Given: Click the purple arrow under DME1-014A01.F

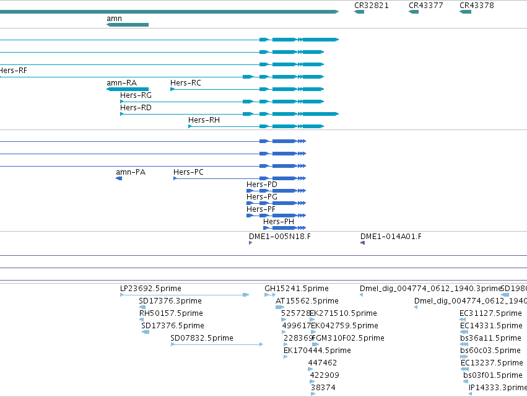Looking at the screenshot, I should [x=362, y=243].
